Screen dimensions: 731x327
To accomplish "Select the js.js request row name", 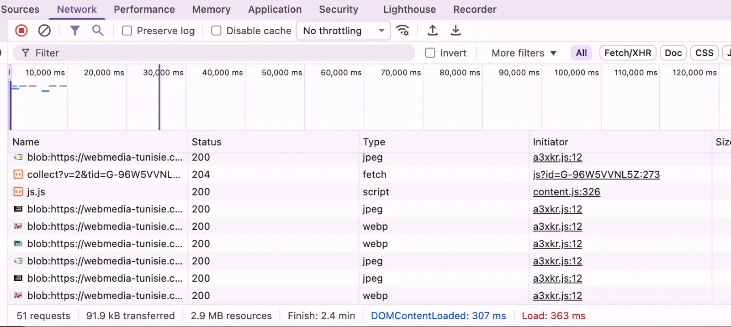I will click(36, 192).
